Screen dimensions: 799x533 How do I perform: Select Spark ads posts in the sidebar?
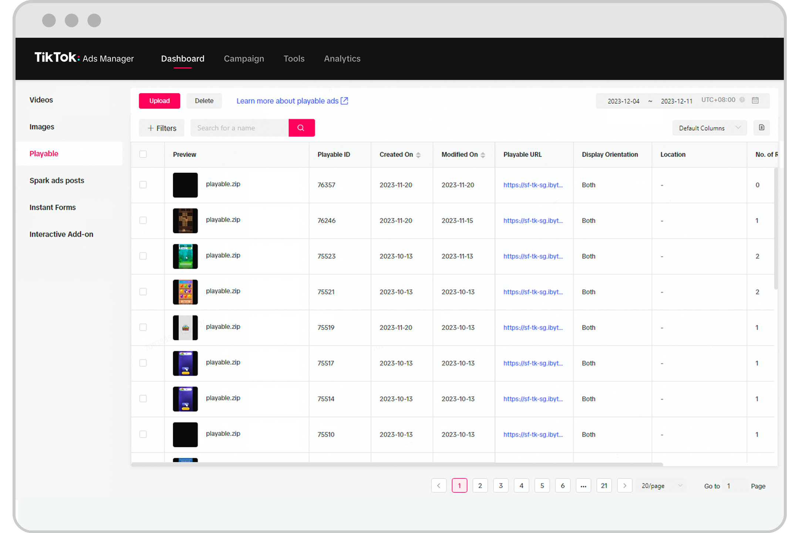[57, 181]
